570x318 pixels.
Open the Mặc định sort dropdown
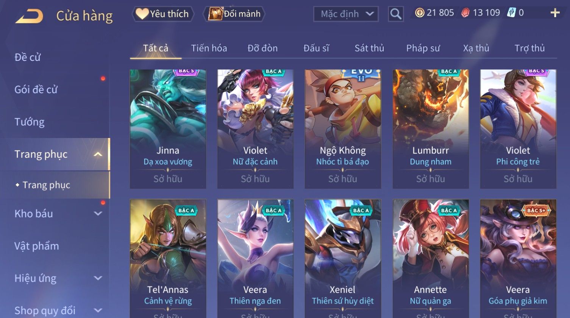coord(346,14)
